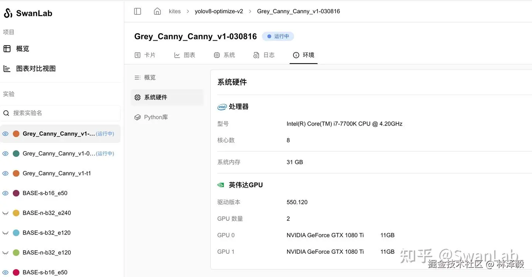
Task: Click the 日志 log tab icon
Action: (x=256, y=55)
